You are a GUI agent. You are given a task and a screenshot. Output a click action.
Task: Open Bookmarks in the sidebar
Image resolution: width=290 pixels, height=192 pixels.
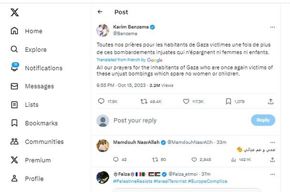pyautogui.click(x=41, y=123)
